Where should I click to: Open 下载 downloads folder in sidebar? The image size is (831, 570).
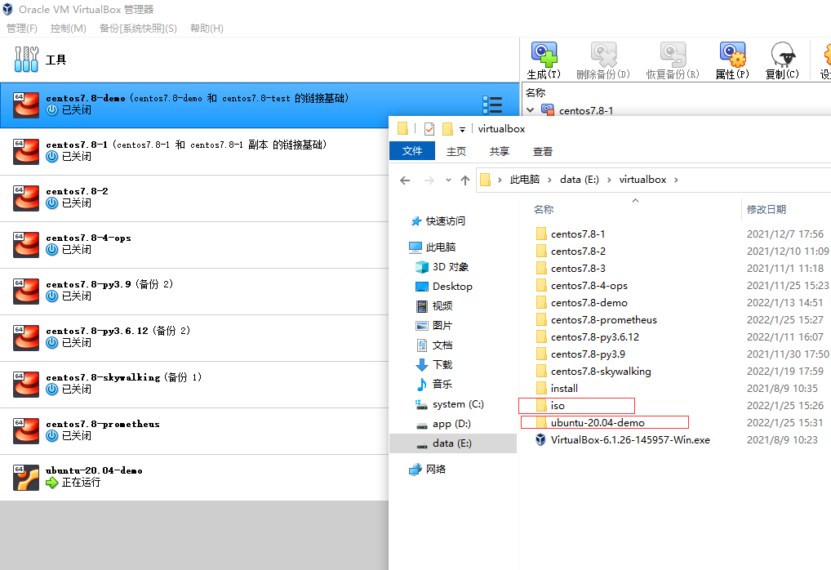(x=442, y=365)
